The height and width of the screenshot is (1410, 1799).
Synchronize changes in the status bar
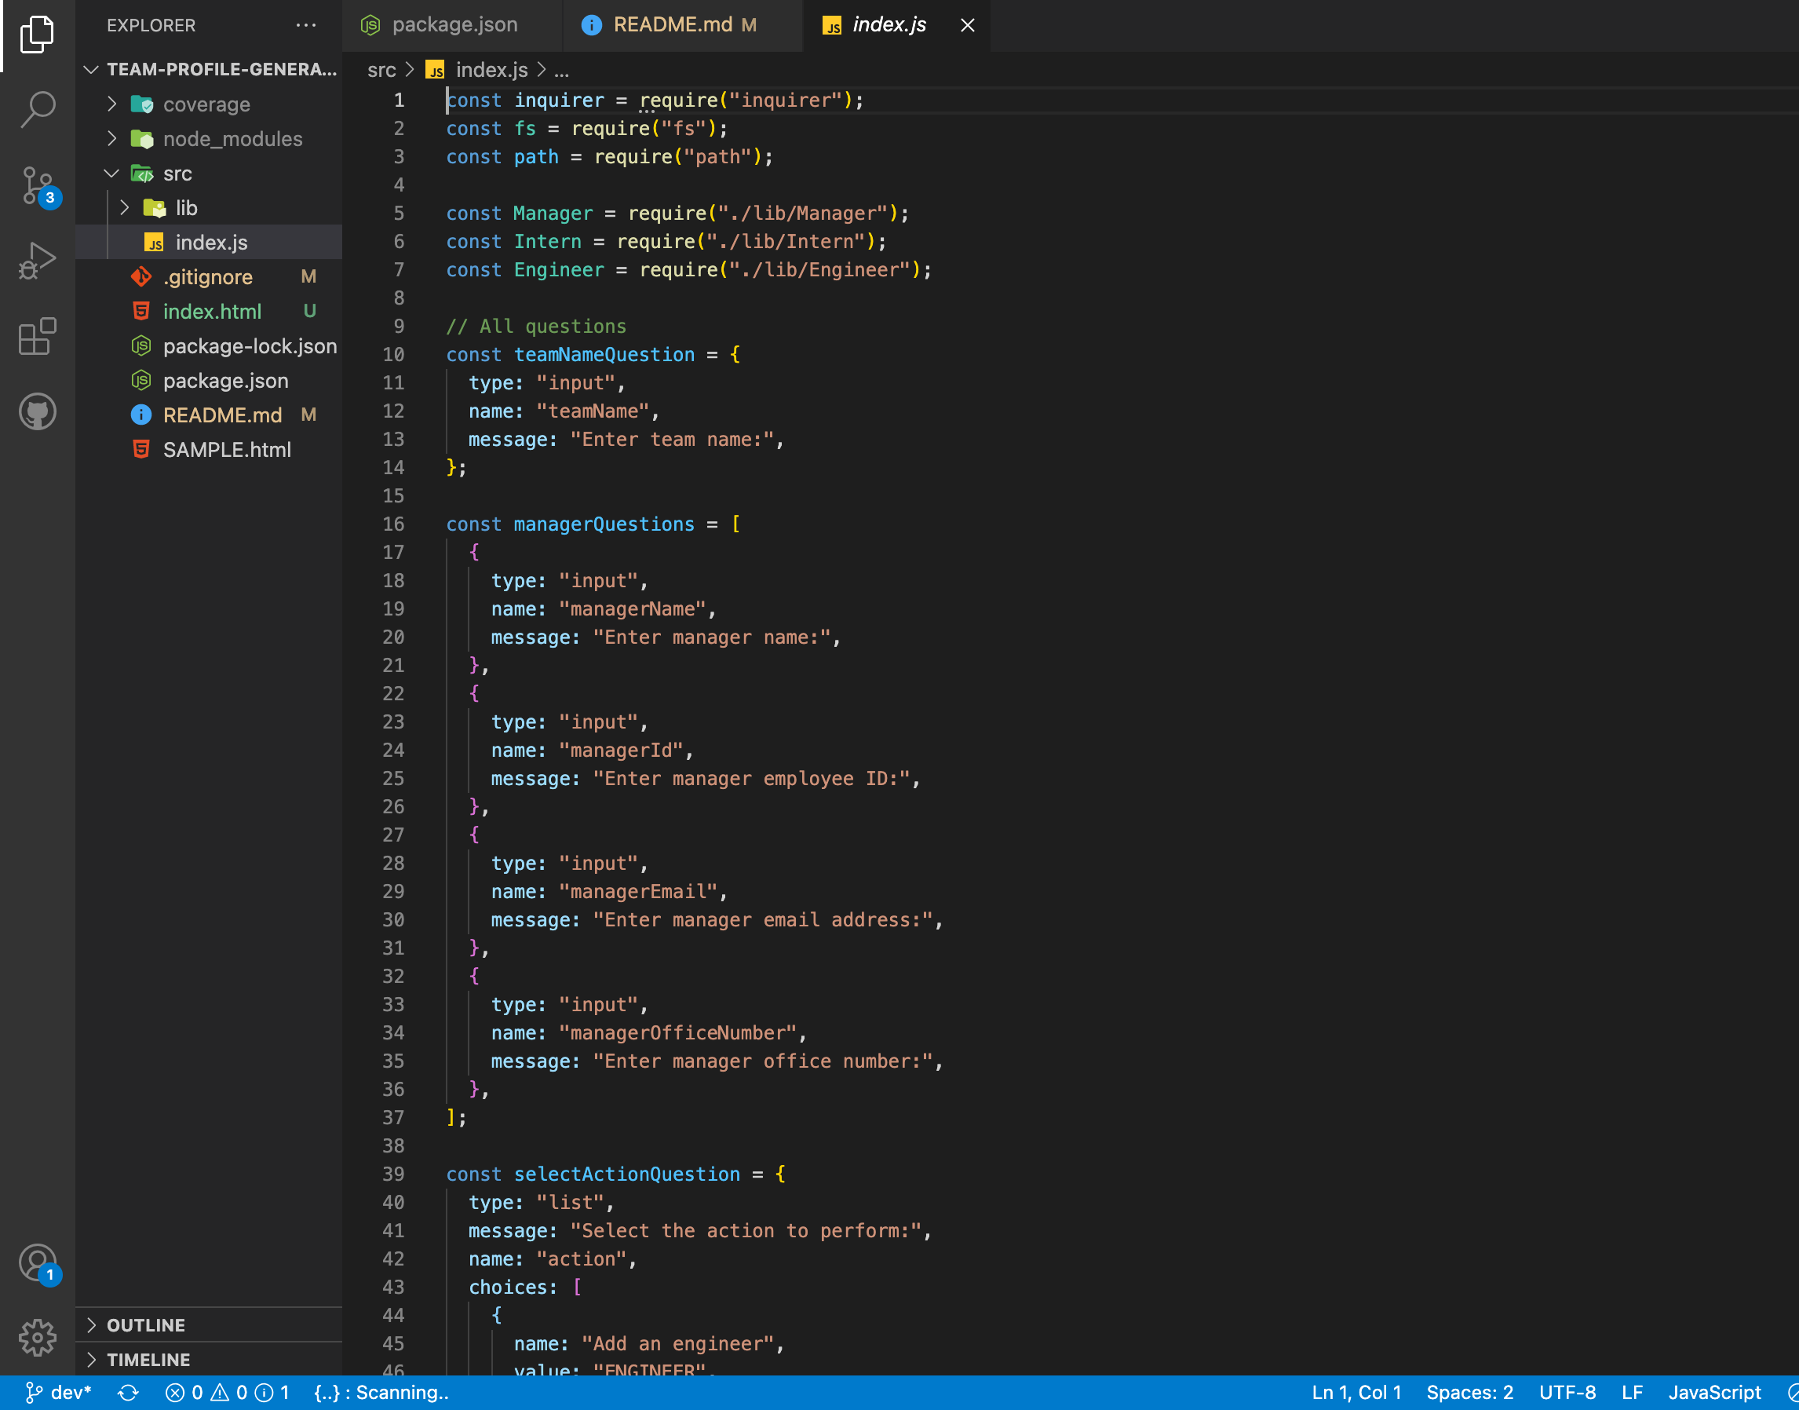coord(128,1393)
